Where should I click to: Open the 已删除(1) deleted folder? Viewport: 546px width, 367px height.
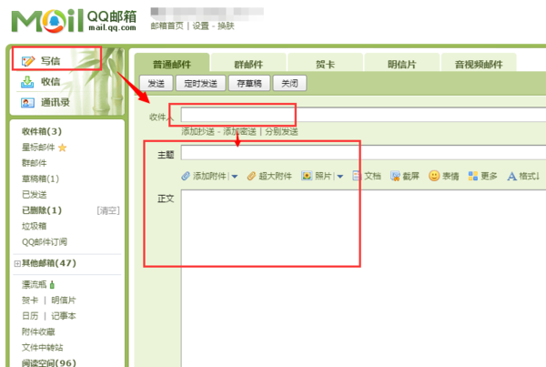click(x=42, y=210)
